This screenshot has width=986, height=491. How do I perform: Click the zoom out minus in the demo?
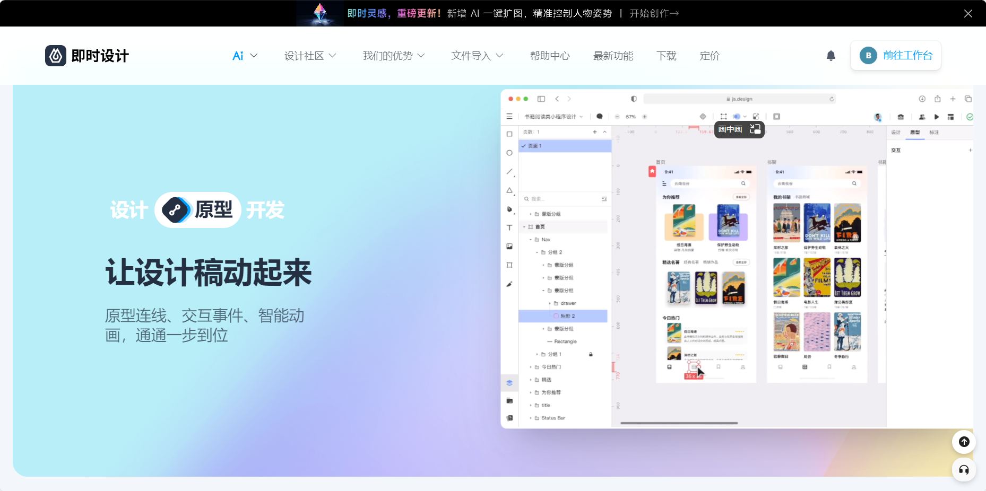[617, 116]
